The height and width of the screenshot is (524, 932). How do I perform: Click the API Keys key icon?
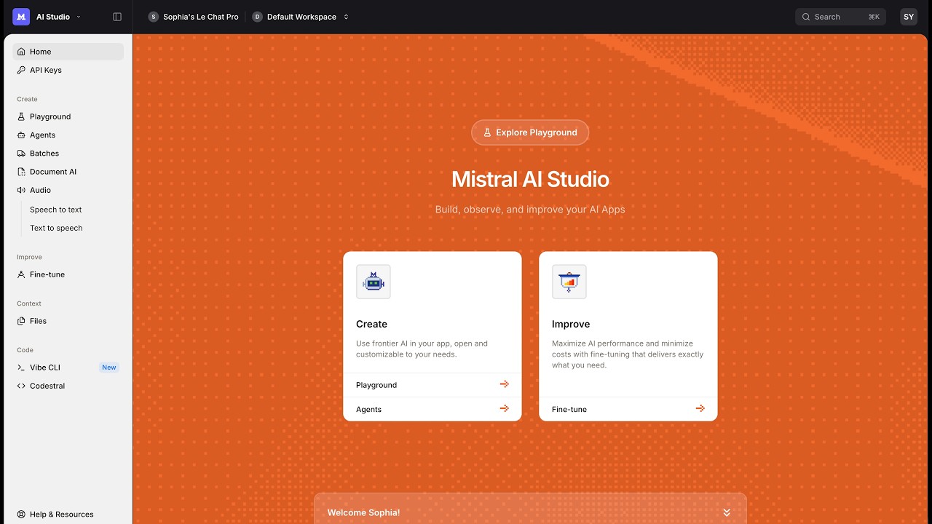(x=21, y=70)
